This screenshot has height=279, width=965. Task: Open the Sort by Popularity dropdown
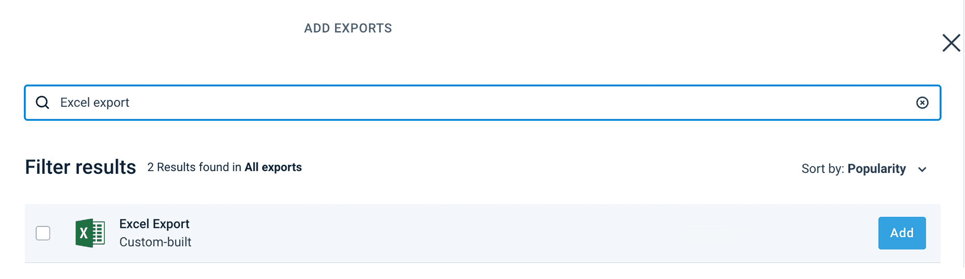864,169
